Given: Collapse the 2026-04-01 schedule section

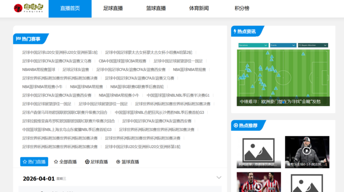Looking at the screenshot, I should pyautogui.click(x=219, y=178).
